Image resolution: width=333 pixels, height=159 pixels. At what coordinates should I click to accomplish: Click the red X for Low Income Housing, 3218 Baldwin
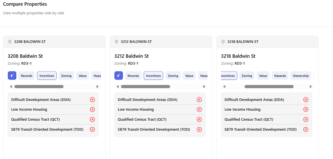pyautogui.click(x=306, y=109)
